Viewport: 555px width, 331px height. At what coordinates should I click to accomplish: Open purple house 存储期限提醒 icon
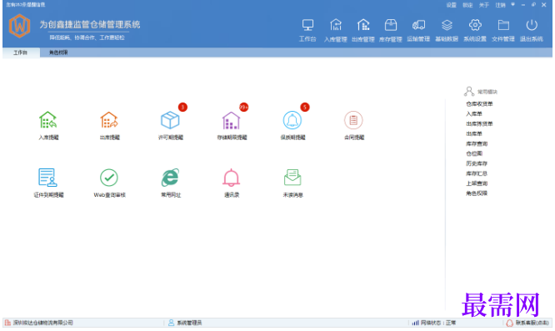pyautogui.click(x=231, y=120)
